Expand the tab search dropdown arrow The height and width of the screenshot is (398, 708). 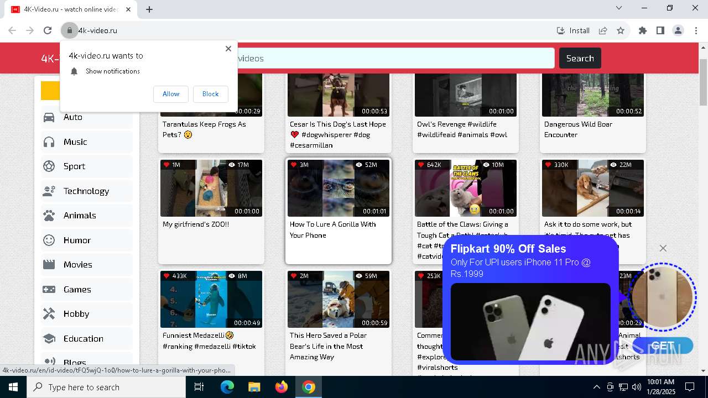pos(619,8)
